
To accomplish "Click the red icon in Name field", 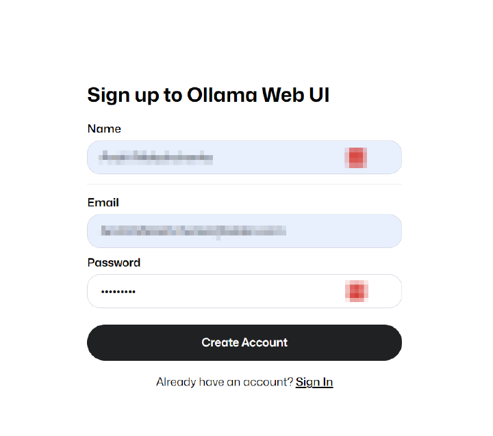I will pos(355,158).
